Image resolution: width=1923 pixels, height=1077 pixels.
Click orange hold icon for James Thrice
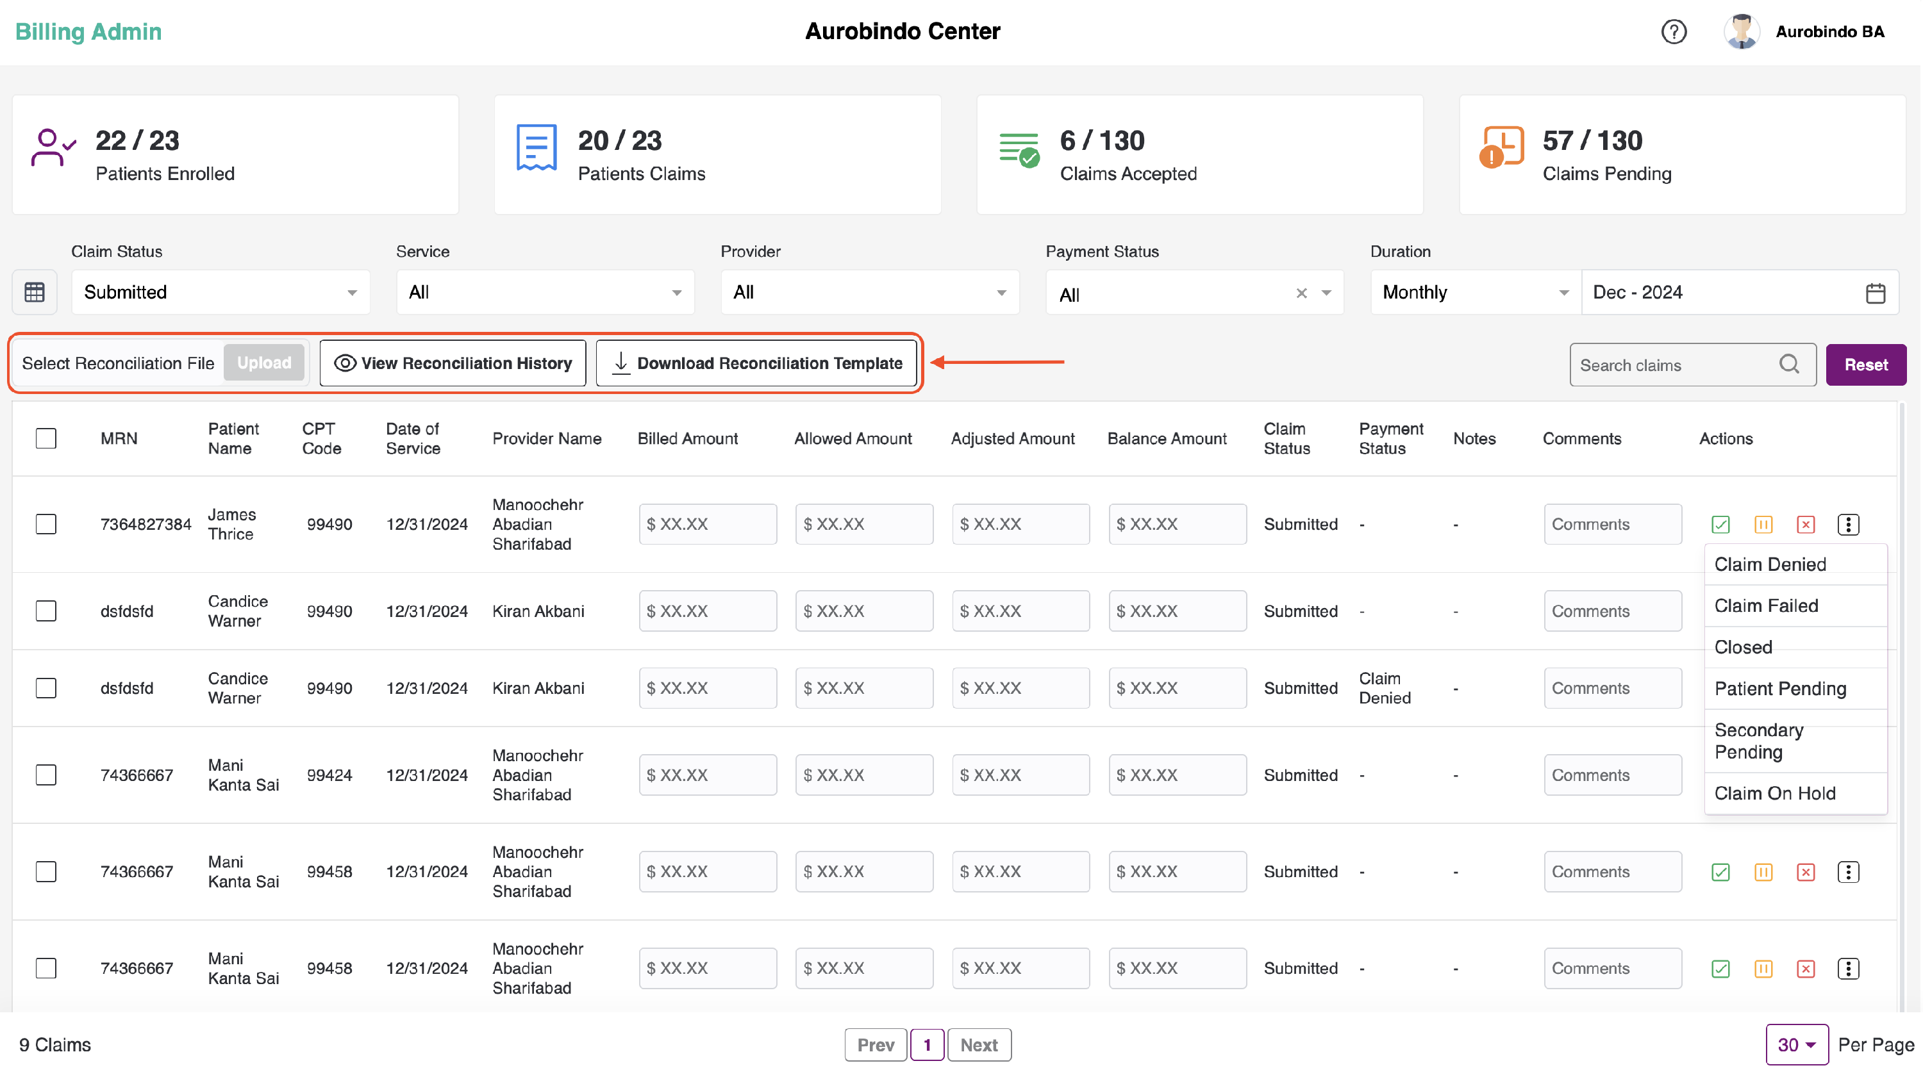(x=1764, y=525)
